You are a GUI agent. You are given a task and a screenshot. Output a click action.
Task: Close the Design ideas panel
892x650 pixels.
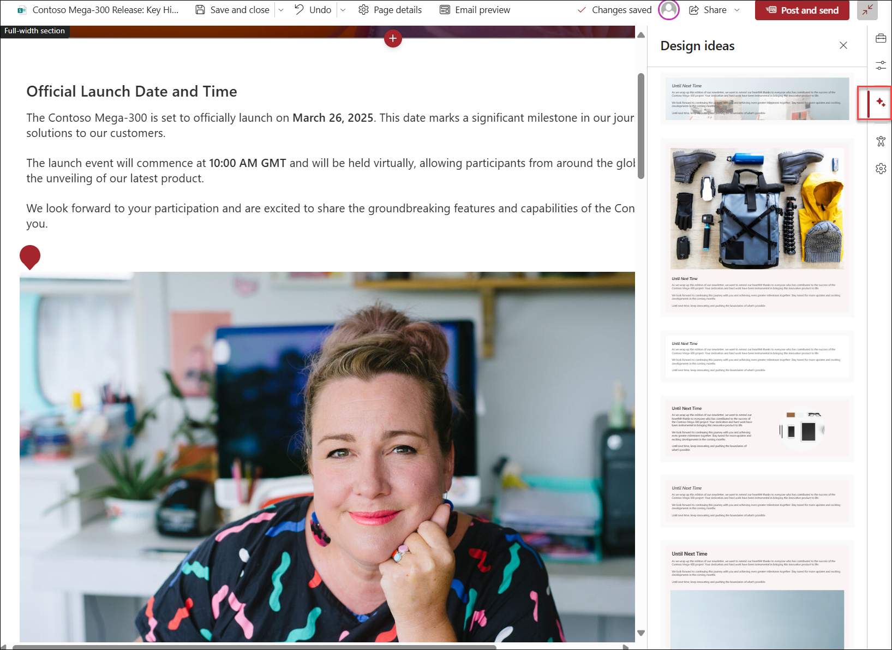(843, 45)
